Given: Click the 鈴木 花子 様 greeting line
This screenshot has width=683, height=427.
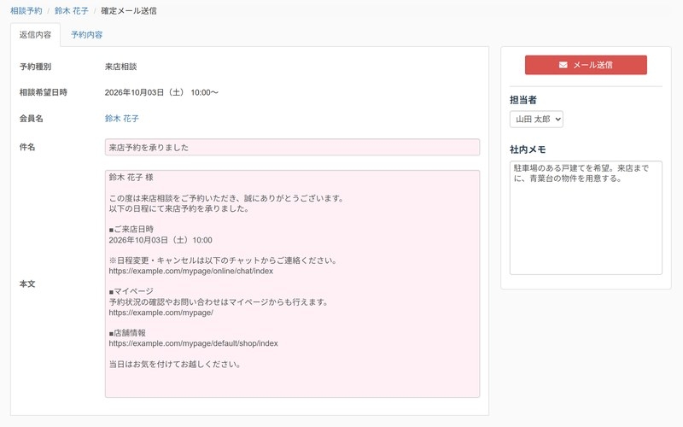Looking at the screenshot, I should (x=131, y=178).
